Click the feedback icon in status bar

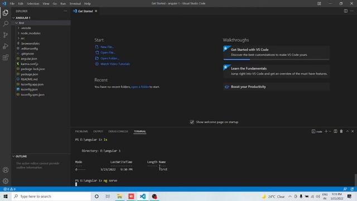(345, 189)
